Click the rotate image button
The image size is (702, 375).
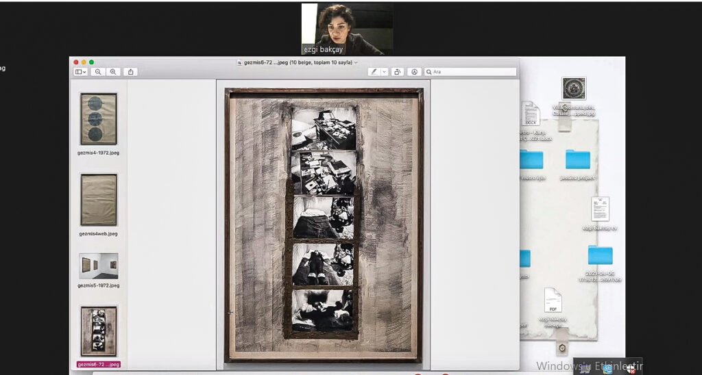click(398, 72)
